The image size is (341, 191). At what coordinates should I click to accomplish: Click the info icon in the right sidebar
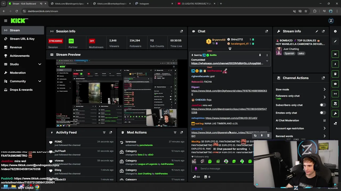(x=335, y=31)
